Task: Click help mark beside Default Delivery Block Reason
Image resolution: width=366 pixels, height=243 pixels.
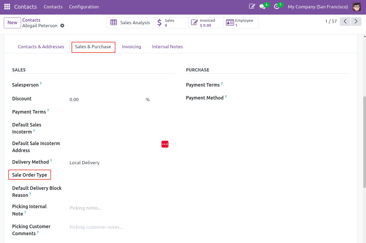Action: [x=30, y=194]
